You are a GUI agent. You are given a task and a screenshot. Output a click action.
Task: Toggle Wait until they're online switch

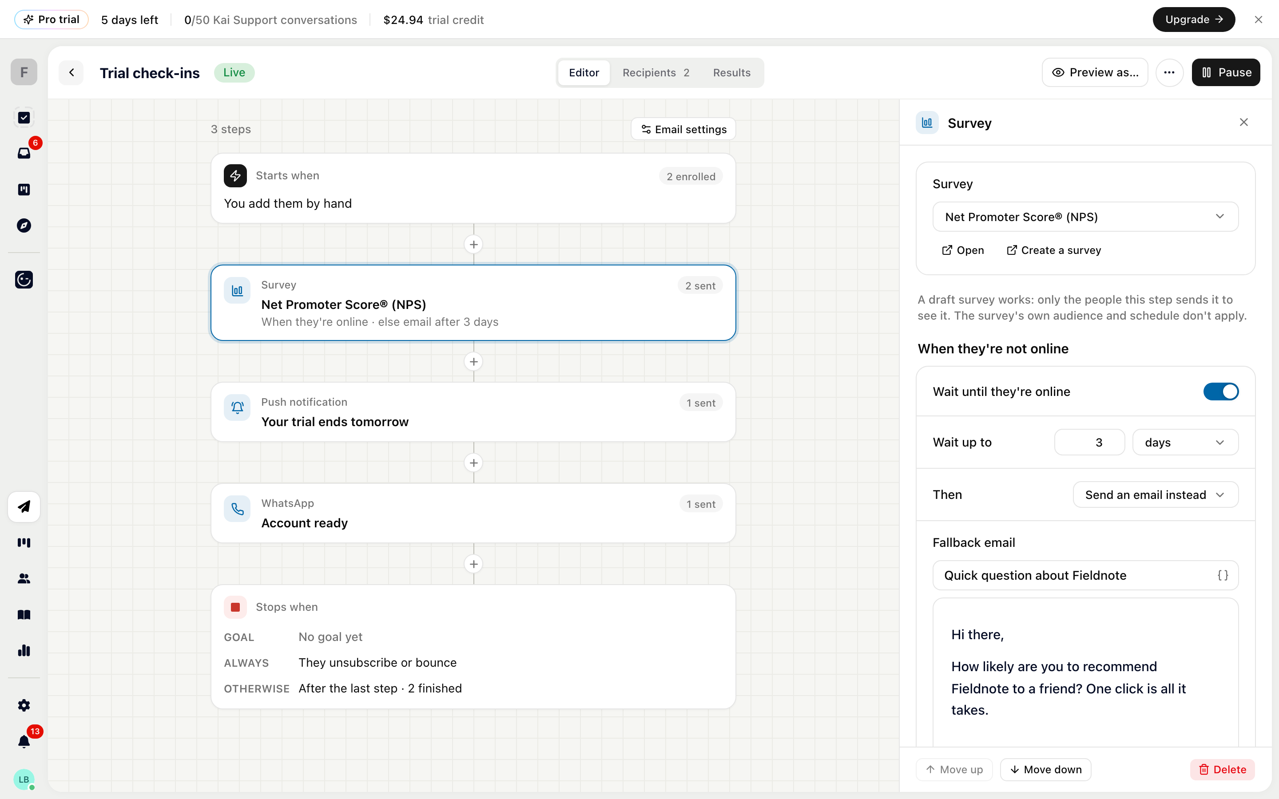click(x=1221, y=392)
